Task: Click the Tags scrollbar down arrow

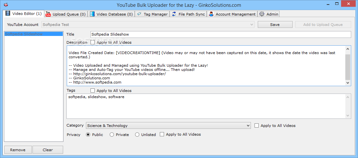Action: [x=348, y=116]
